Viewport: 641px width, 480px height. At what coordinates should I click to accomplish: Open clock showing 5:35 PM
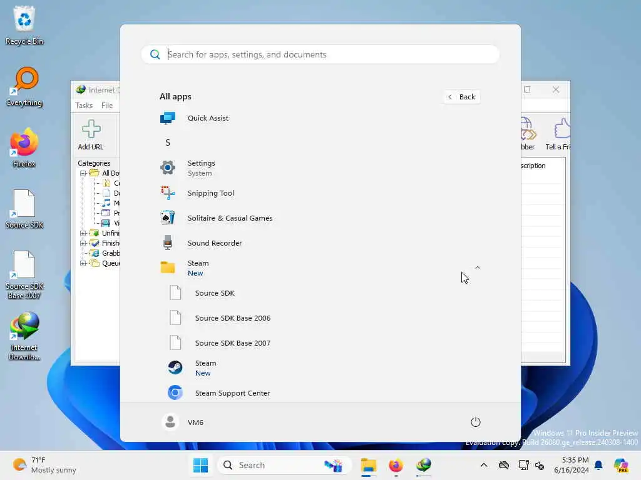click(x=571, y=465)
